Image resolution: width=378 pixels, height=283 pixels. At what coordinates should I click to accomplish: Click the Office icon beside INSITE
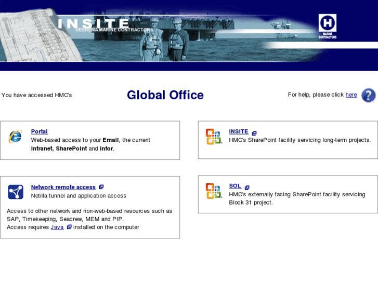tap(214, 137)
